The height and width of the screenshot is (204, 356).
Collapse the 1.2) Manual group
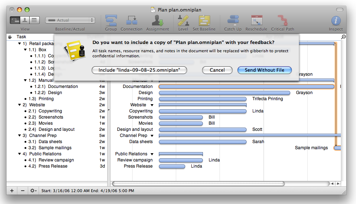[25, 80]
